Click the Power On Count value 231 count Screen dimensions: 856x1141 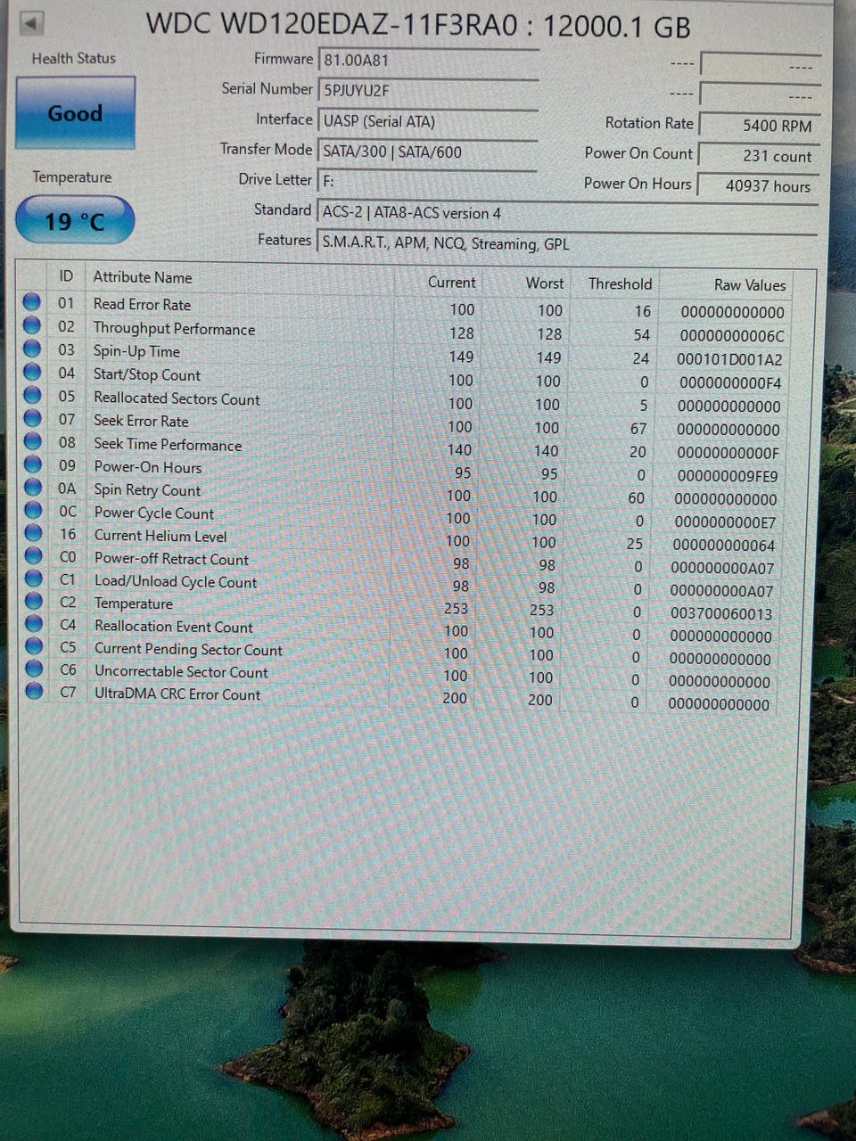[758, 156]
